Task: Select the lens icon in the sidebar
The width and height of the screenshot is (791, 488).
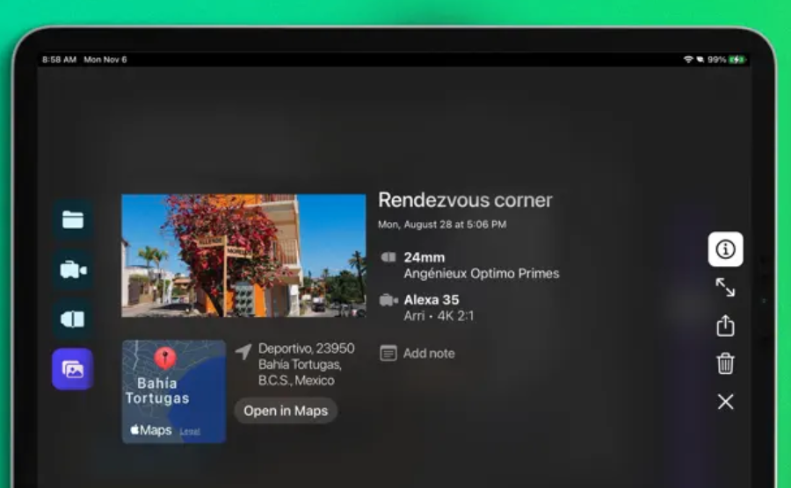Action: pos(73,319)
